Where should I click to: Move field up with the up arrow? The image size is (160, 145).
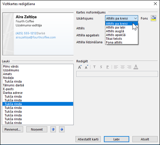[53, 129]
